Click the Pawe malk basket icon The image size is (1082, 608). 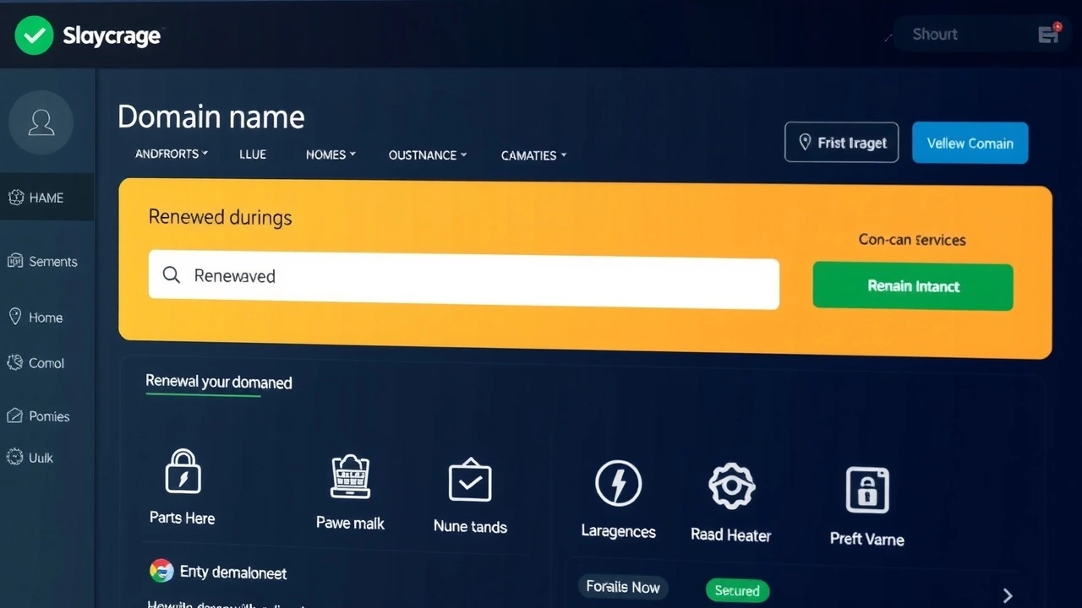(x=350, y=476)
